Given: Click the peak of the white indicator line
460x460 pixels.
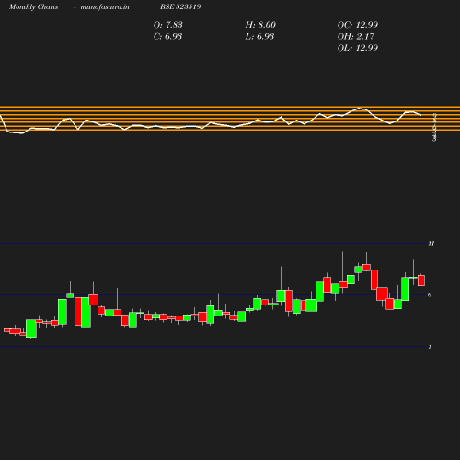Looking at the screenshot, I should click(359, 109).
